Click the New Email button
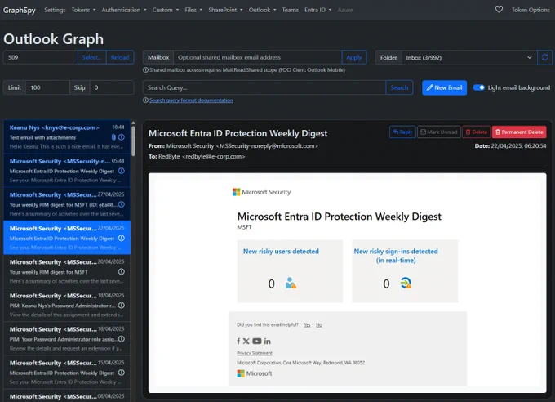The image size is (555, 402). pyautogui.click(x=444, y=87)
